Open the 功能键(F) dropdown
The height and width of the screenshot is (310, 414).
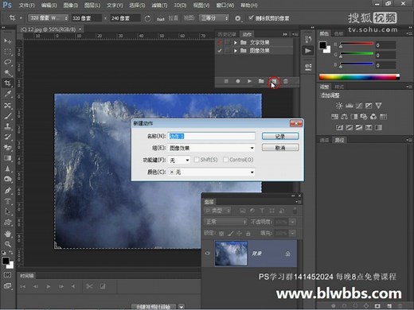tap(179, 160)
